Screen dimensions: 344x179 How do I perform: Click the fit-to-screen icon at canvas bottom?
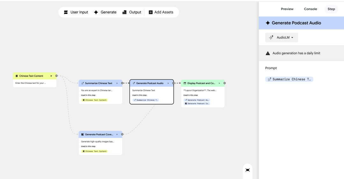tap(247, 170)
